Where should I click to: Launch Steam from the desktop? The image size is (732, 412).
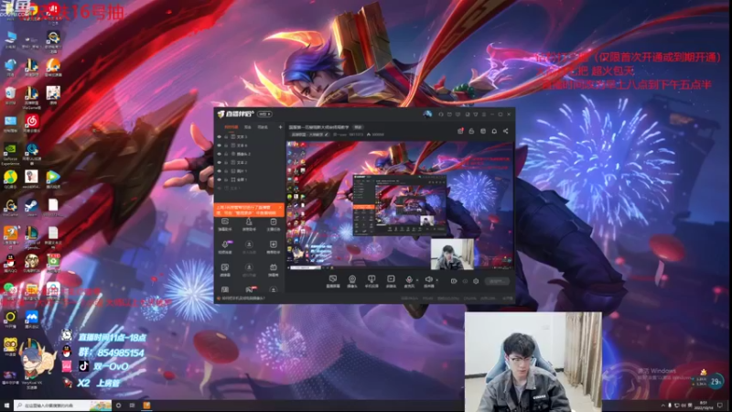(x=31, y=208)
